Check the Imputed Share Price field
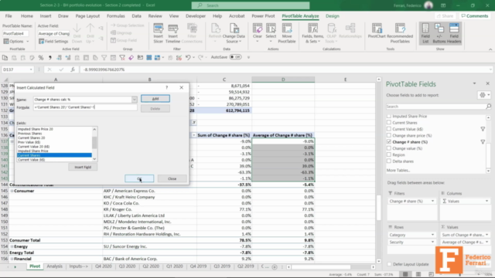This screenshot has width=495, height=278. click(x=389, y=116)
